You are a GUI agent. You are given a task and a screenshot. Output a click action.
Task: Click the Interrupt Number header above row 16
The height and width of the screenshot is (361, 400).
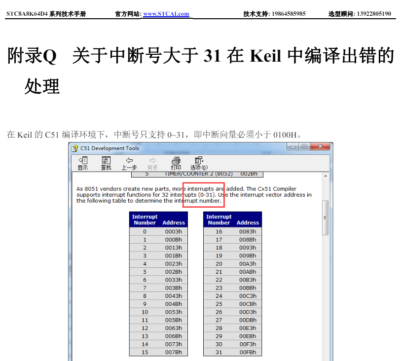[218, 219]
